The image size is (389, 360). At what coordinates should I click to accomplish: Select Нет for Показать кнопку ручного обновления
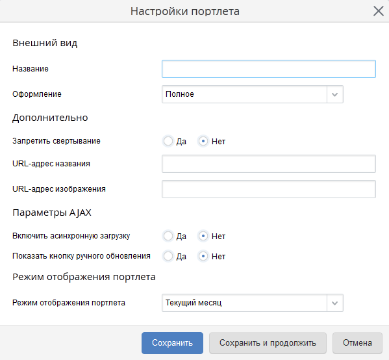coord(203,256)
